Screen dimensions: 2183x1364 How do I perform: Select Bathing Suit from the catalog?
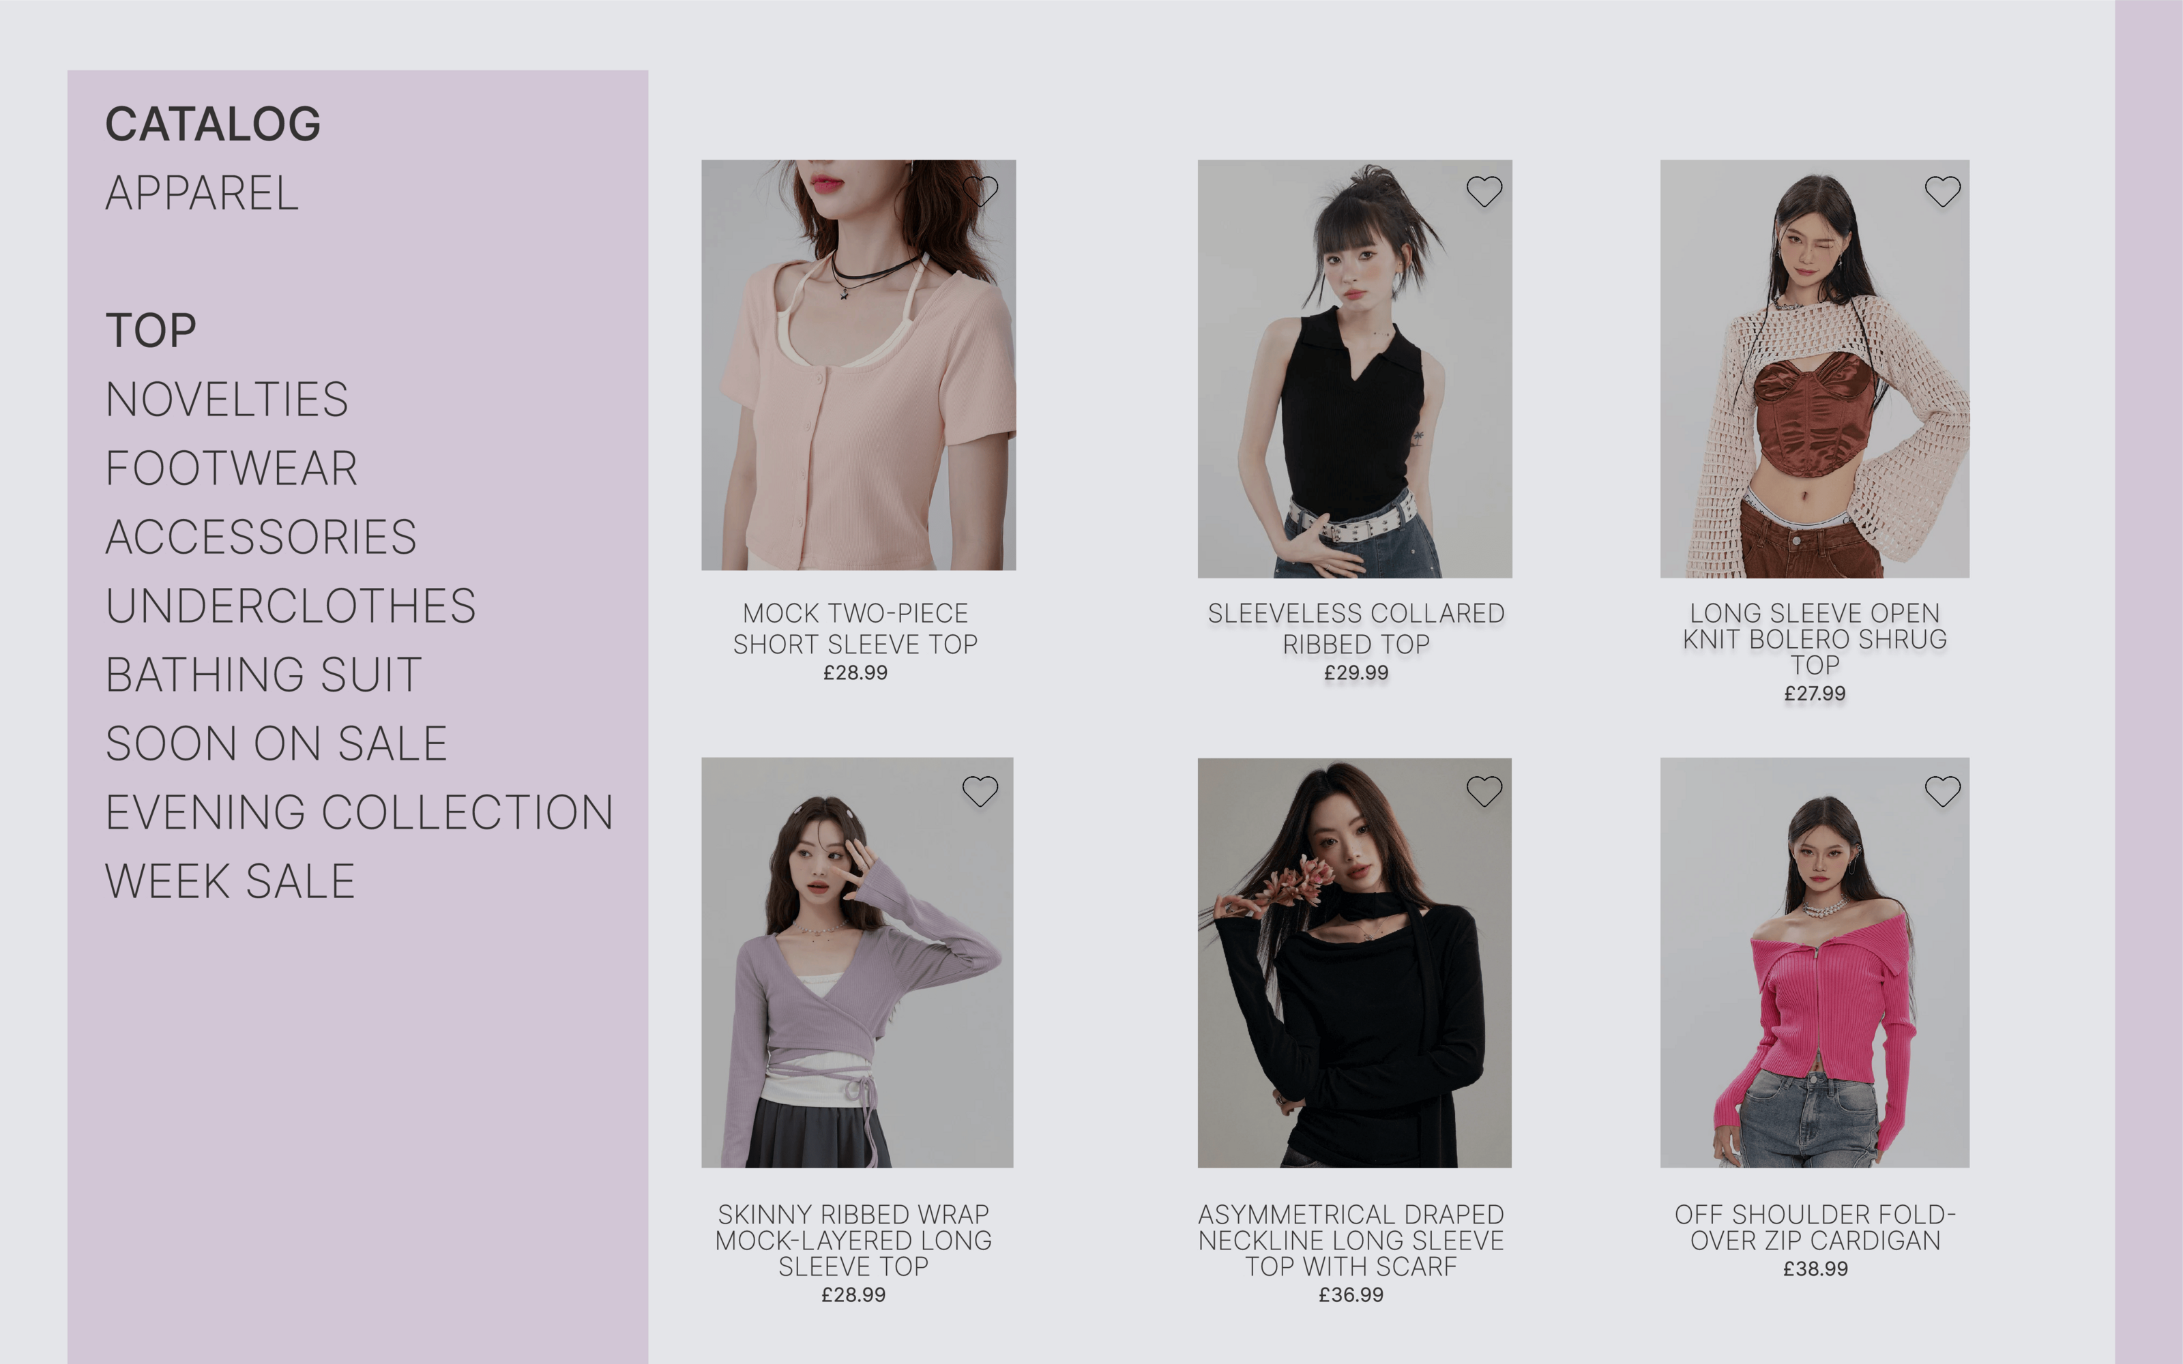tap(263, 674)
